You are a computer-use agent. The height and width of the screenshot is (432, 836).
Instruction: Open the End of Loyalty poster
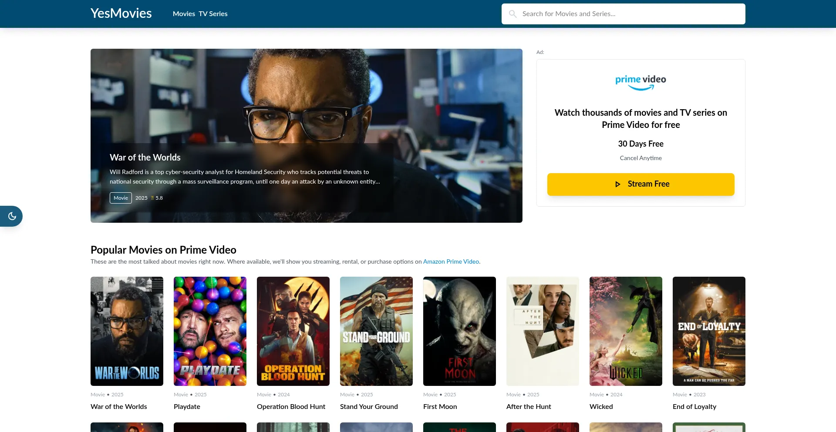point(709,331)
